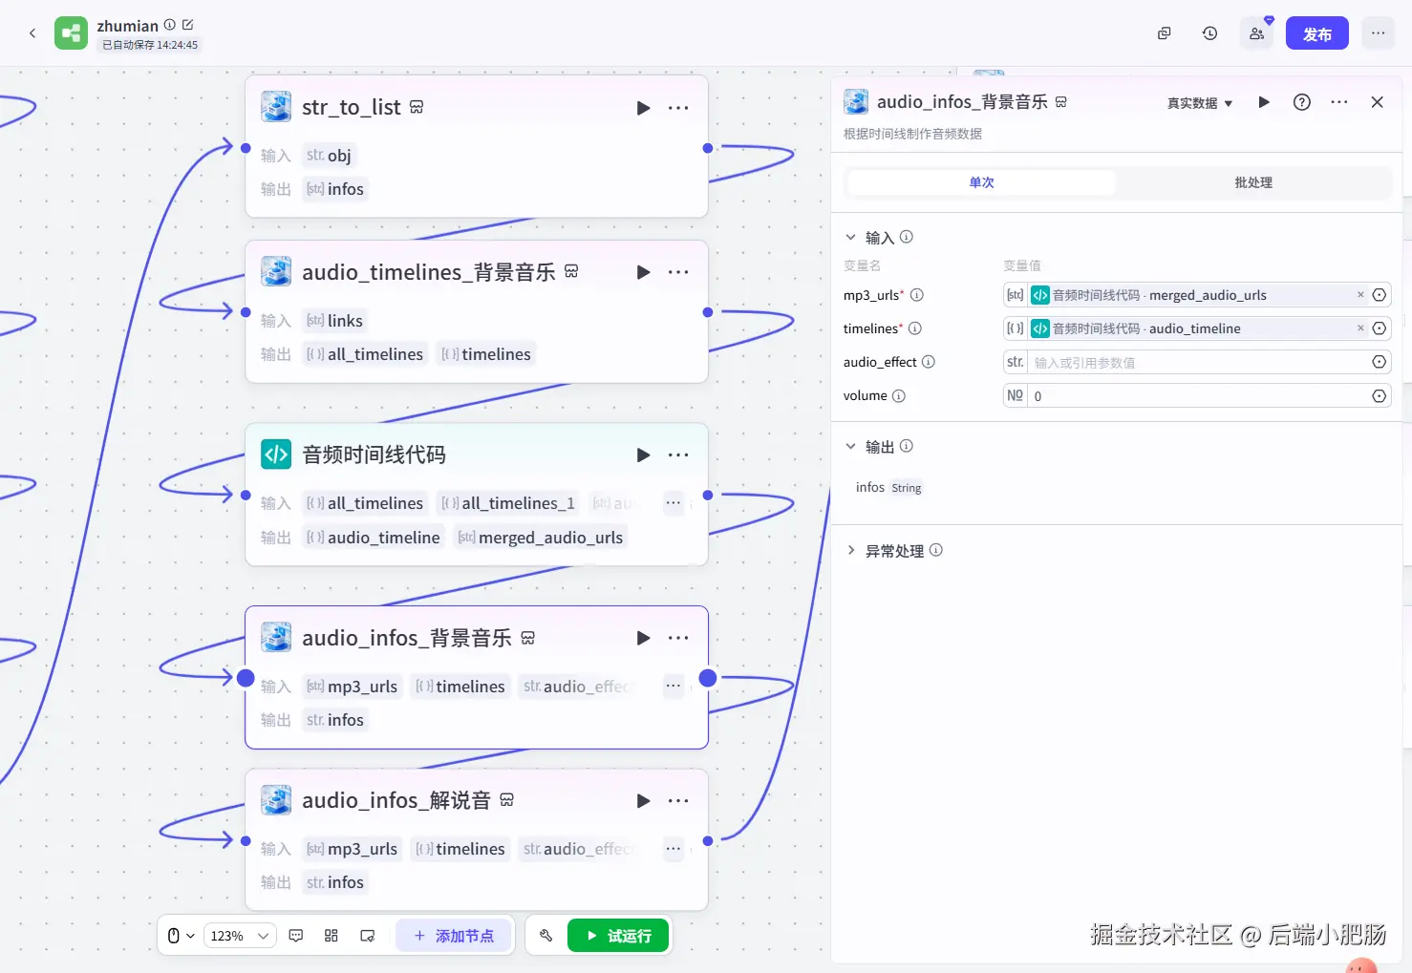Run the str_to_list node
Image resolution: width=1412 pixels, height=973 pixels.
(643, 108)
